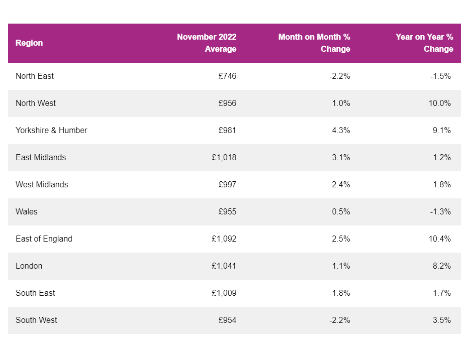Select the South East row label

click(35, 293)
